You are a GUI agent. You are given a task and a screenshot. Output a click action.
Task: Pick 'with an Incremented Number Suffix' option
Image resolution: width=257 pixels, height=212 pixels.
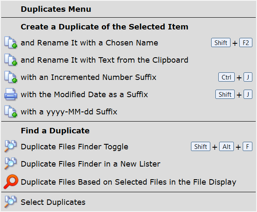[88, 77]
